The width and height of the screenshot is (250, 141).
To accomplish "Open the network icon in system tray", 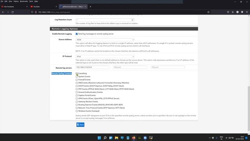I will pos(226,138).
